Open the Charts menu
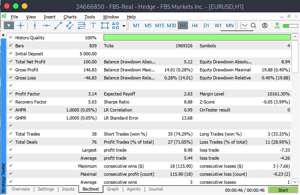Viewport: 300px width, 195px height. click(70, 17)
